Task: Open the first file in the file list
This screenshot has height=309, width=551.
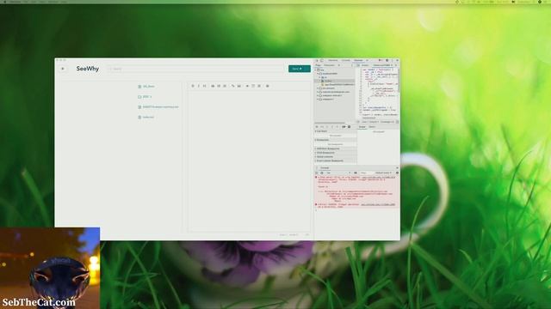Action: (146, 86)
